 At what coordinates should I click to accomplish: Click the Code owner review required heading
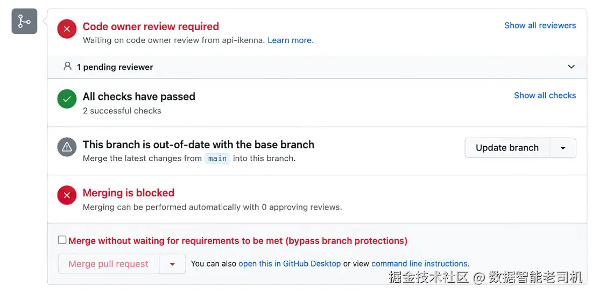point(151,26)
